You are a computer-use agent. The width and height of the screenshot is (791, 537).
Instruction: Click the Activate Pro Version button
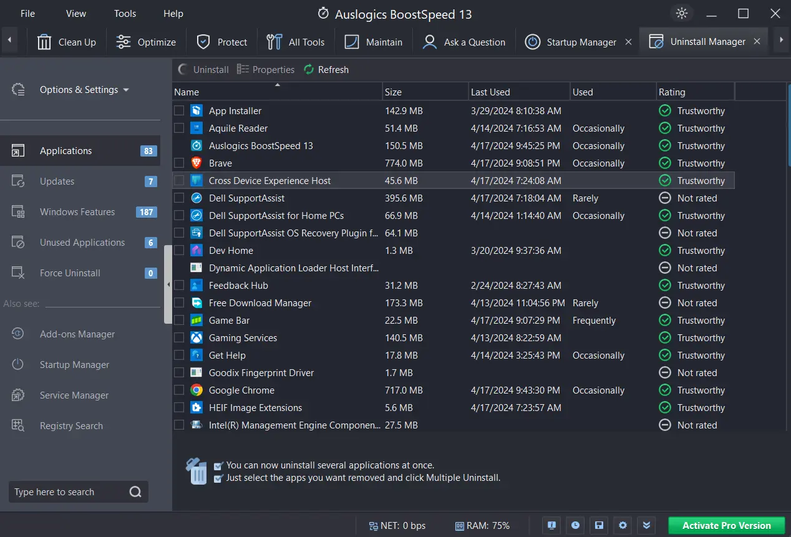click(726, 525)
